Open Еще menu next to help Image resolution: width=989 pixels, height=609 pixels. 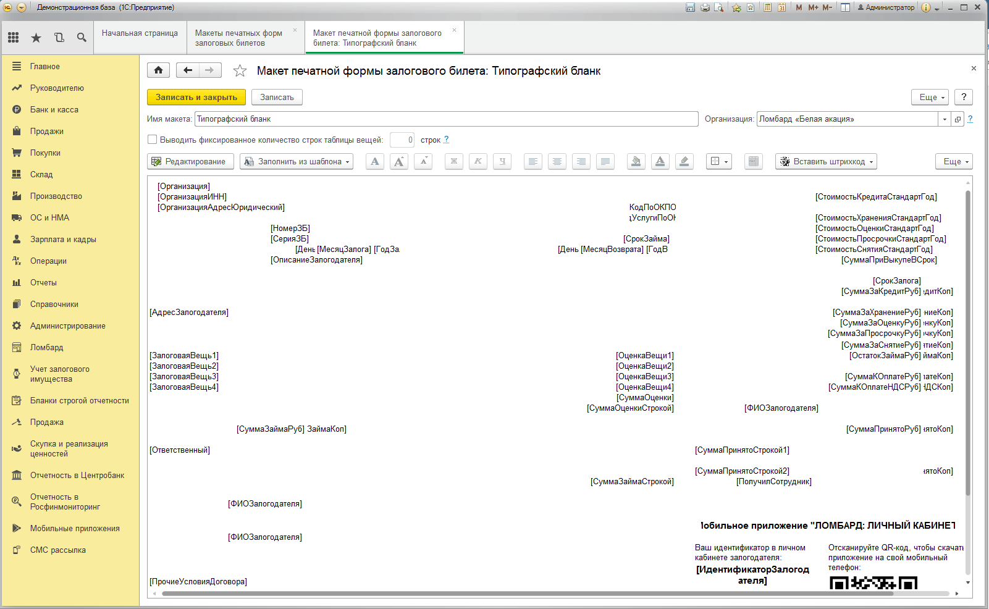(930, 97)
